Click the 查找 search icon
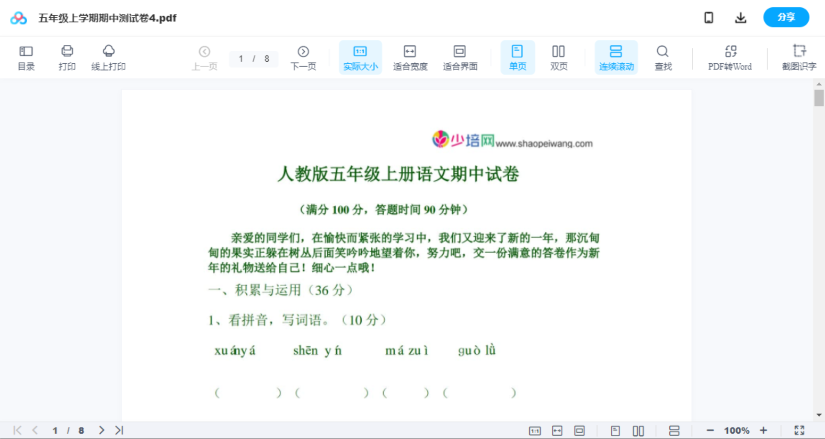The height and width of the screenshot is (439, 825). click(x=663, y=57)
